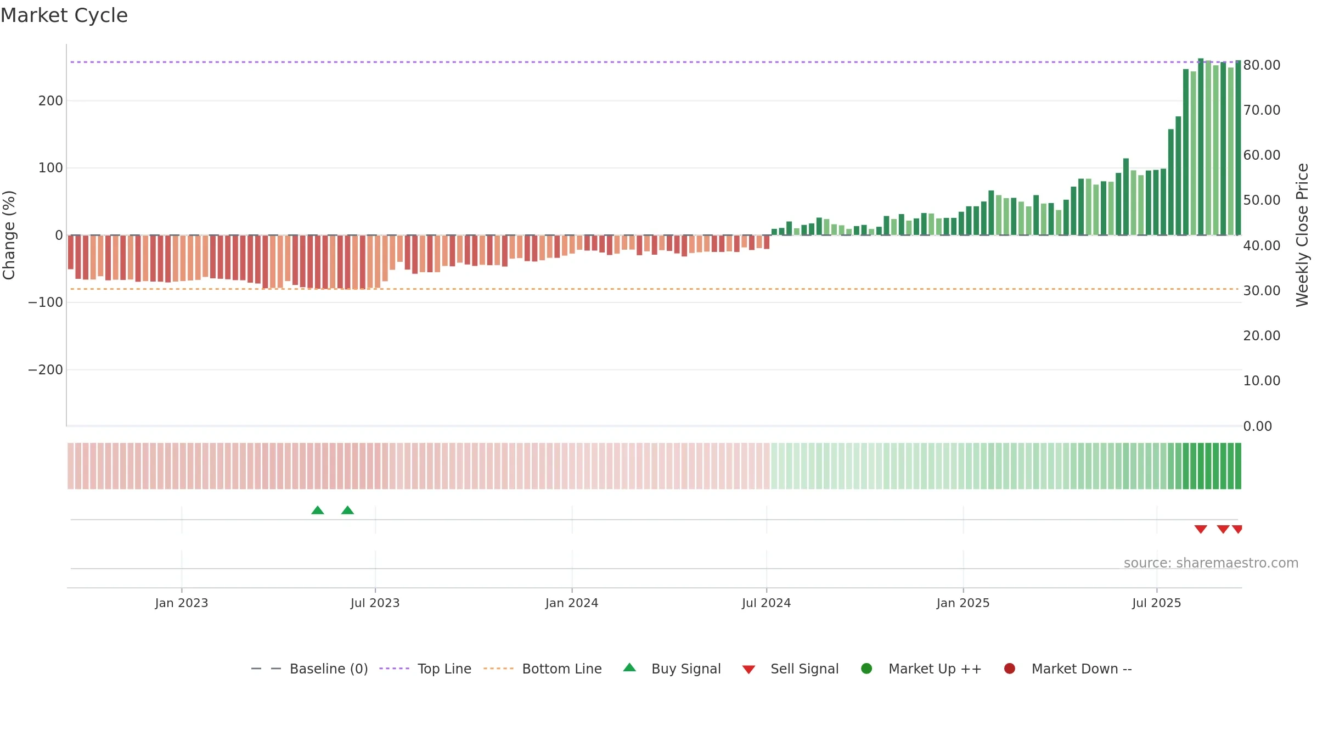Click the 0.00 price tick on the right axis
Screen dimensions: 1317x741
(x=1257, y=426)
